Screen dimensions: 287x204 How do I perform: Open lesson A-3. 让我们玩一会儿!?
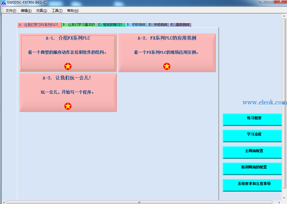[x=68, y=93]
